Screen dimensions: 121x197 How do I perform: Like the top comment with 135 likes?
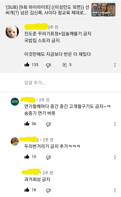tap(27, 65)
